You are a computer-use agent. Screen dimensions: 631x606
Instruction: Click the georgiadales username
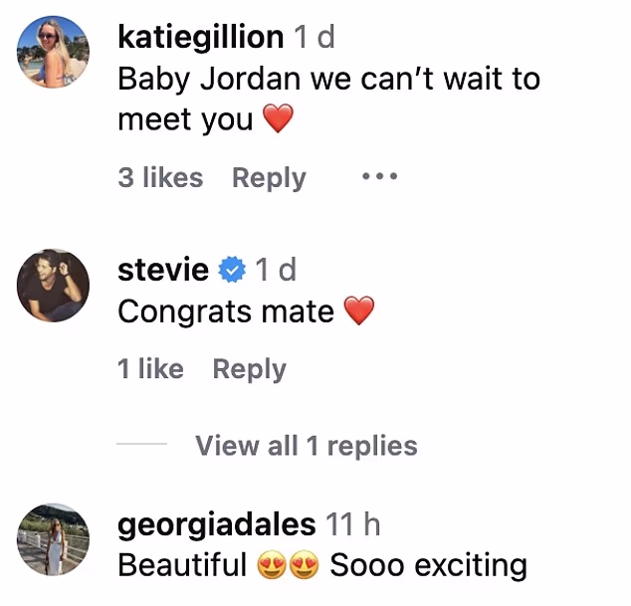[217, 524]
